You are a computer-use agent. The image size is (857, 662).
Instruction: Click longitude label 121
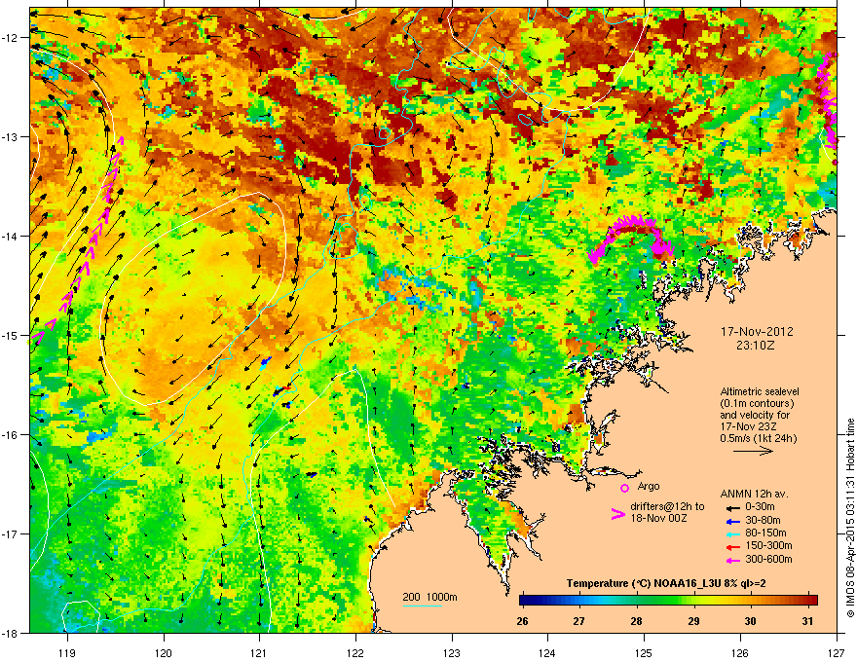[259, 652]
